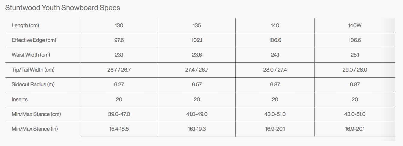This screenshot has height=146, width=403.
Task: Click the 23.6 waist width value
Action: (197, 55)
